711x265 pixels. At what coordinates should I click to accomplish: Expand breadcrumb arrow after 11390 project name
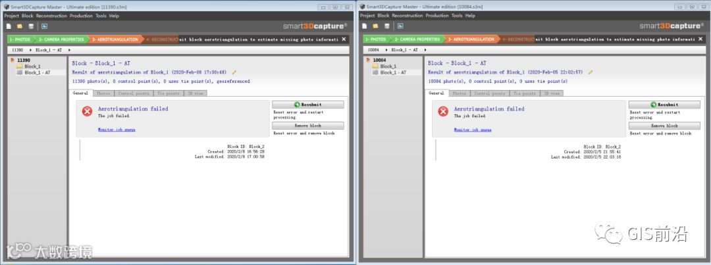click(x=31, y=50)
